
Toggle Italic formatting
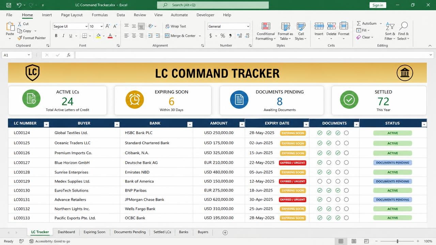pyautogui.click(x=63, y=36)
